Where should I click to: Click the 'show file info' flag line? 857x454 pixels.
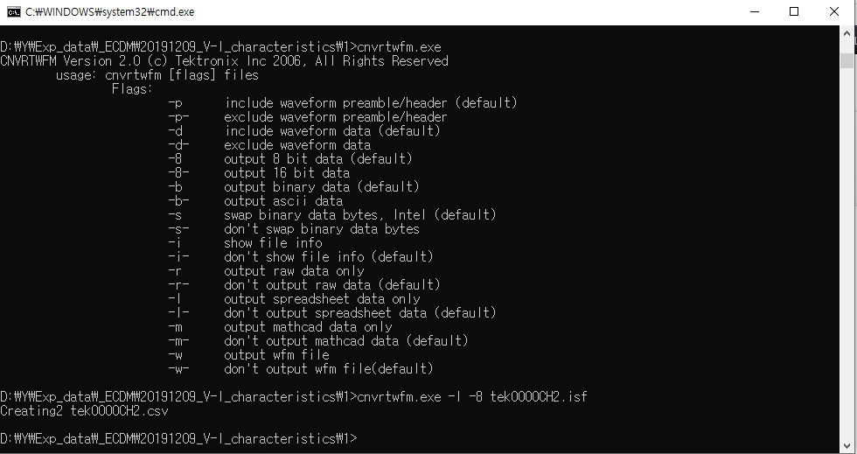click(272, 243)
